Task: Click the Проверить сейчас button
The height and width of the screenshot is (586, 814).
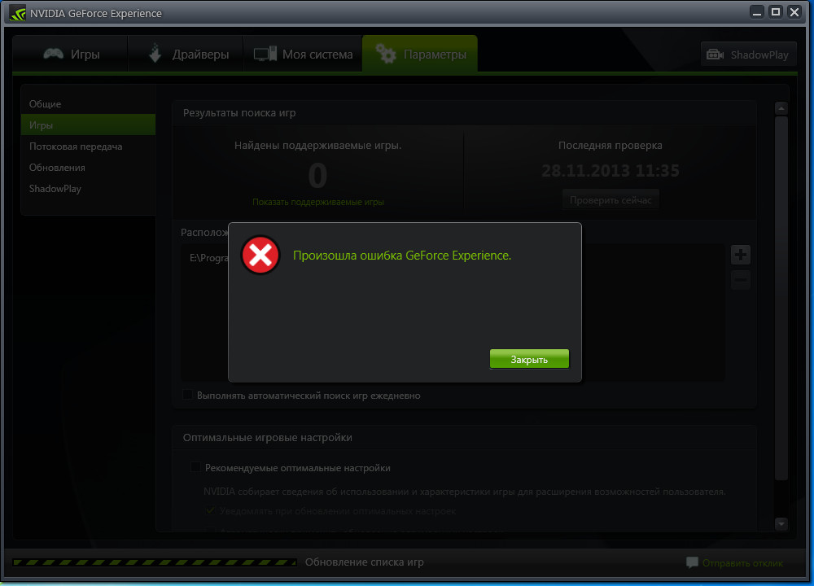Action: 610,200
